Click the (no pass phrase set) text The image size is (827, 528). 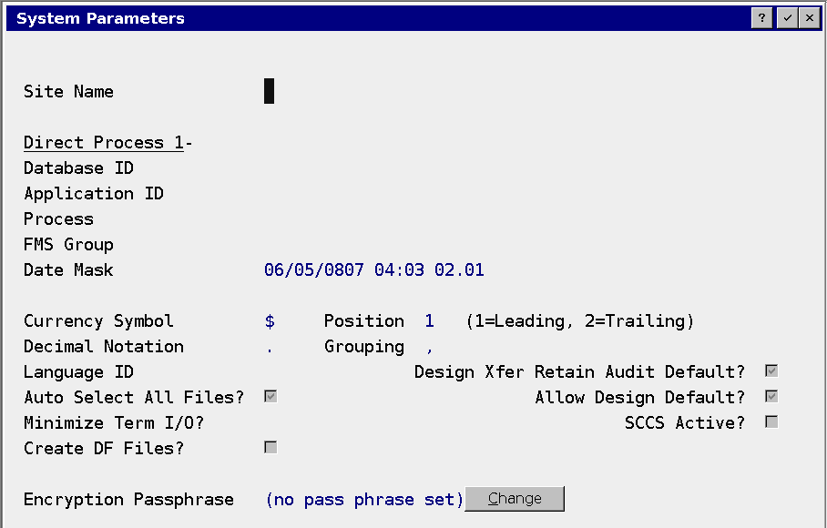pos(364,500)
